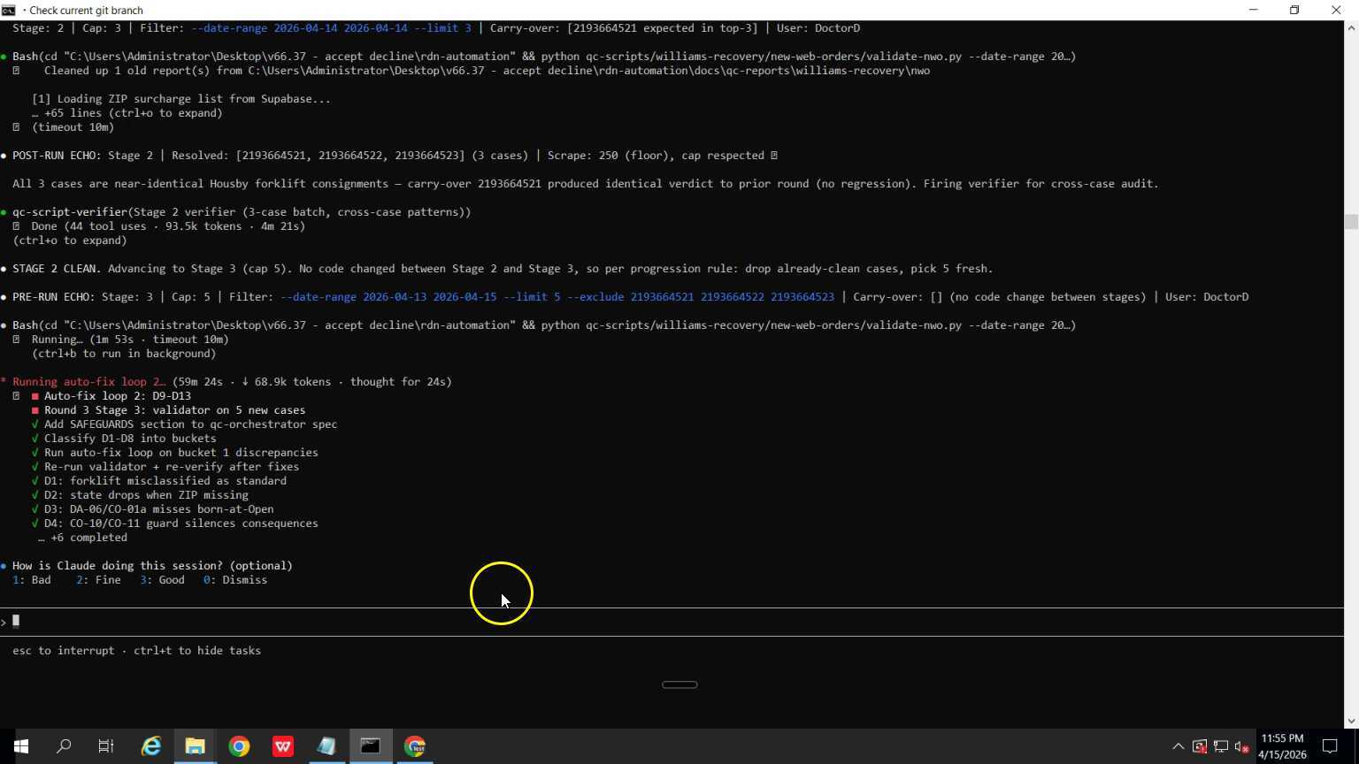Click the scrollbar down arrow

(x=1351, y=721)
